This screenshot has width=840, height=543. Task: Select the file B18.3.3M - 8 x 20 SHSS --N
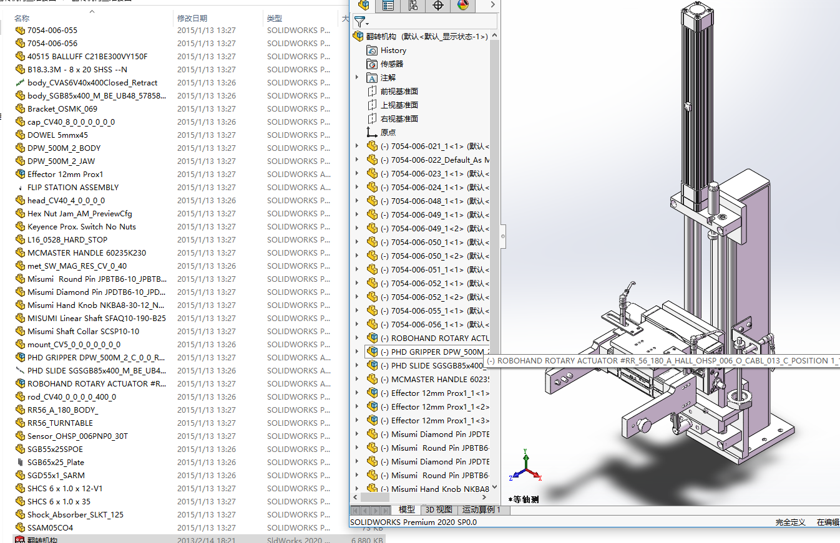click(x=77, y=70)
